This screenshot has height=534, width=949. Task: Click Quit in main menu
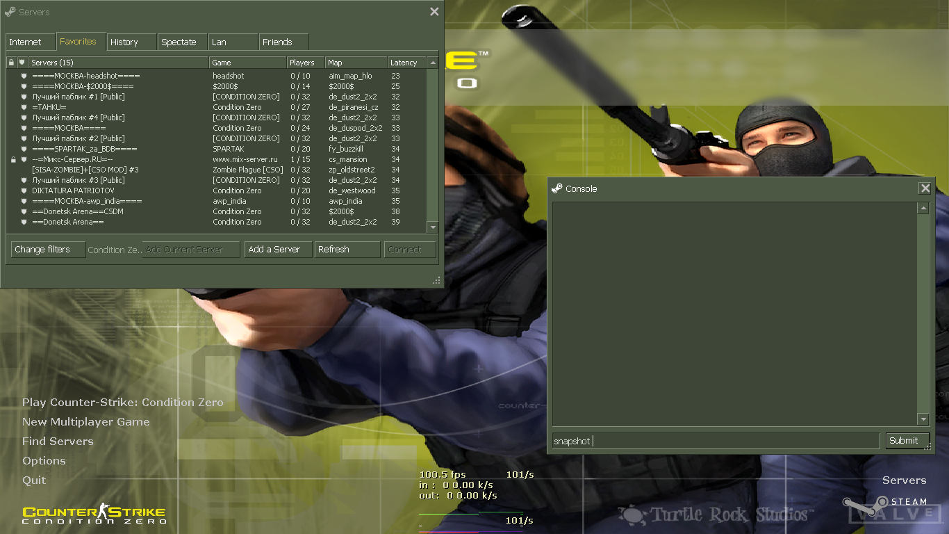pyautogui.click(x=34, y=480)
